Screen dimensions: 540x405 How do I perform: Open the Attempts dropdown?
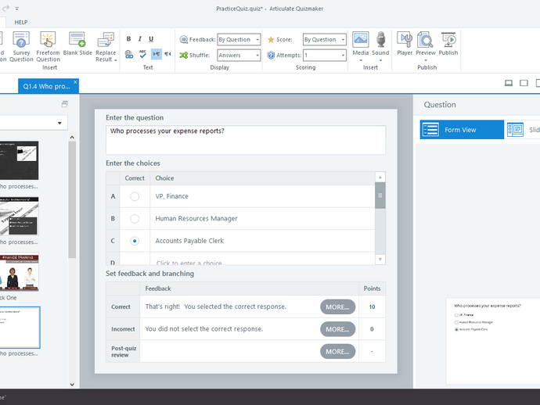click(x=325, y=55)
